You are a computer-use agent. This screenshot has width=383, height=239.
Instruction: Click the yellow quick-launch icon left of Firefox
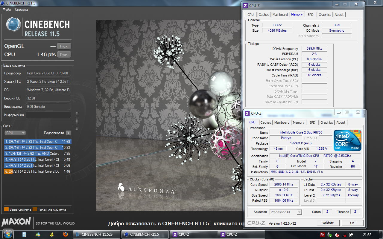coord(52,235)
